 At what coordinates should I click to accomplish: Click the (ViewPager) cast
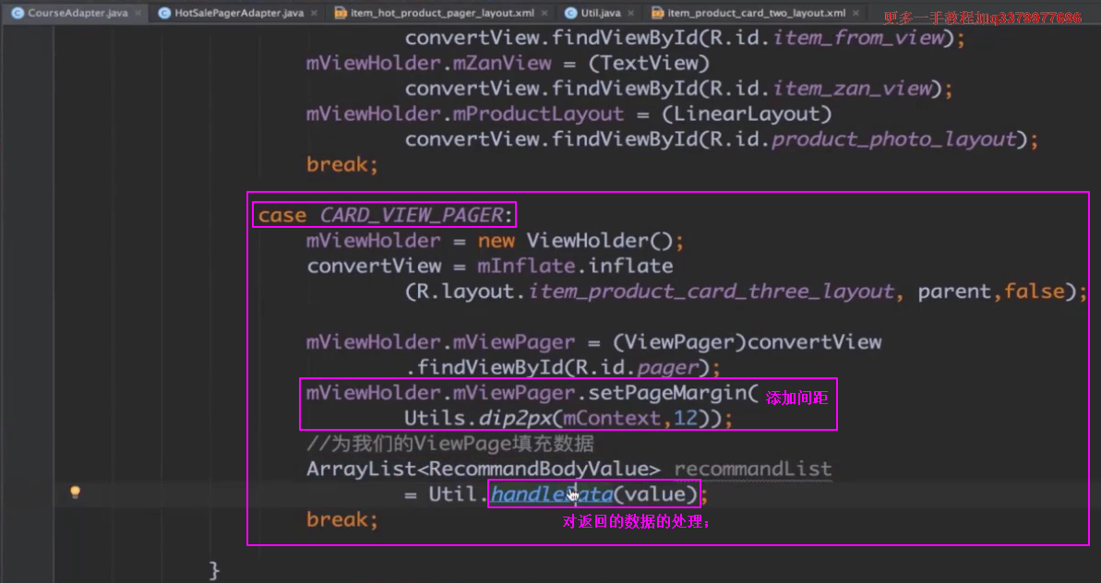click(x=679, y=341)
